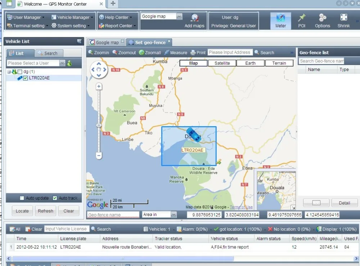Click the map zoom slider handle
360x266 pixels.
[99, 125]
